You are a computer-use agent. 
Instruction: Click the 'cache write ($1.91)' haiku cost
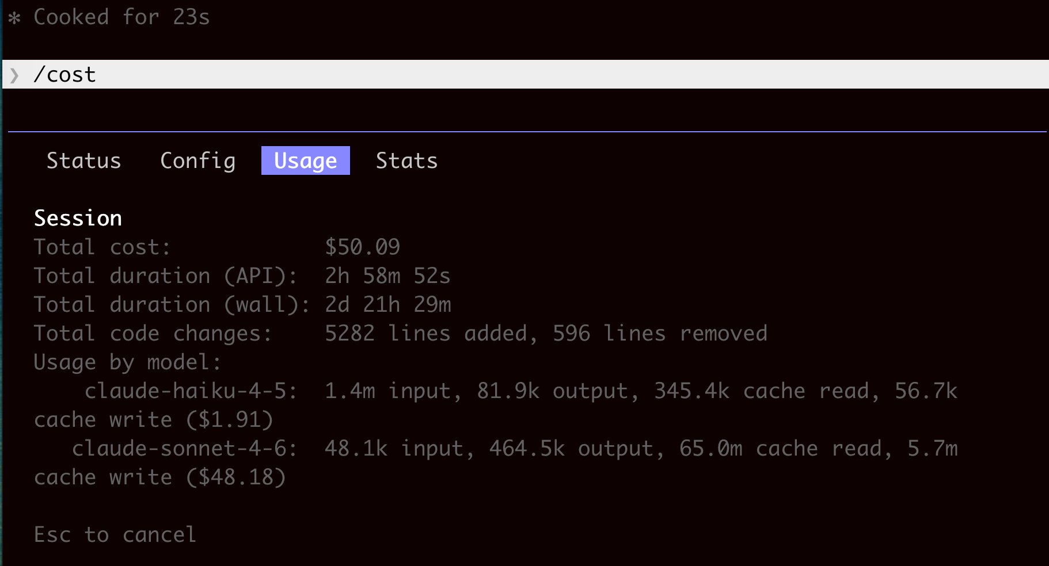154,419
